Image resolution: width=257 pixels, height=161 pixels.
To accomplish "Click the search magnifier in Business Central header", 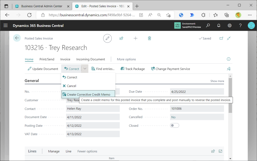I will [x=208, y=25].
